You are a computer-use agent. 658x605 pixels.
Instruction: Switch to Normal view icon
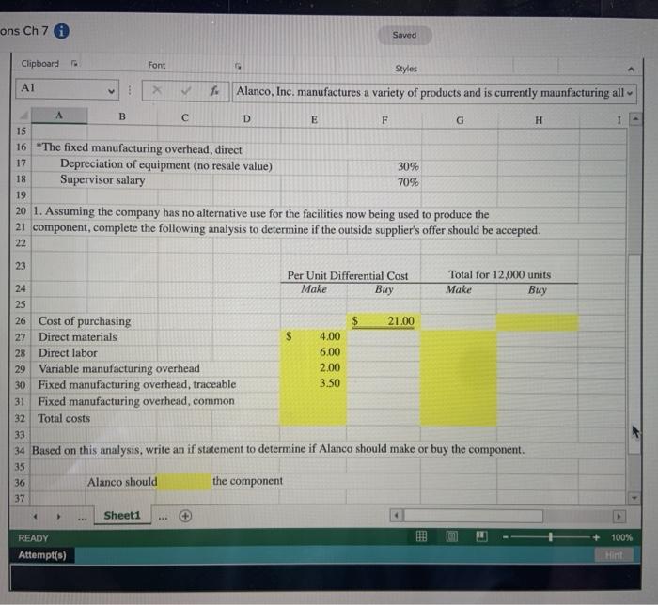coord(421,536)
